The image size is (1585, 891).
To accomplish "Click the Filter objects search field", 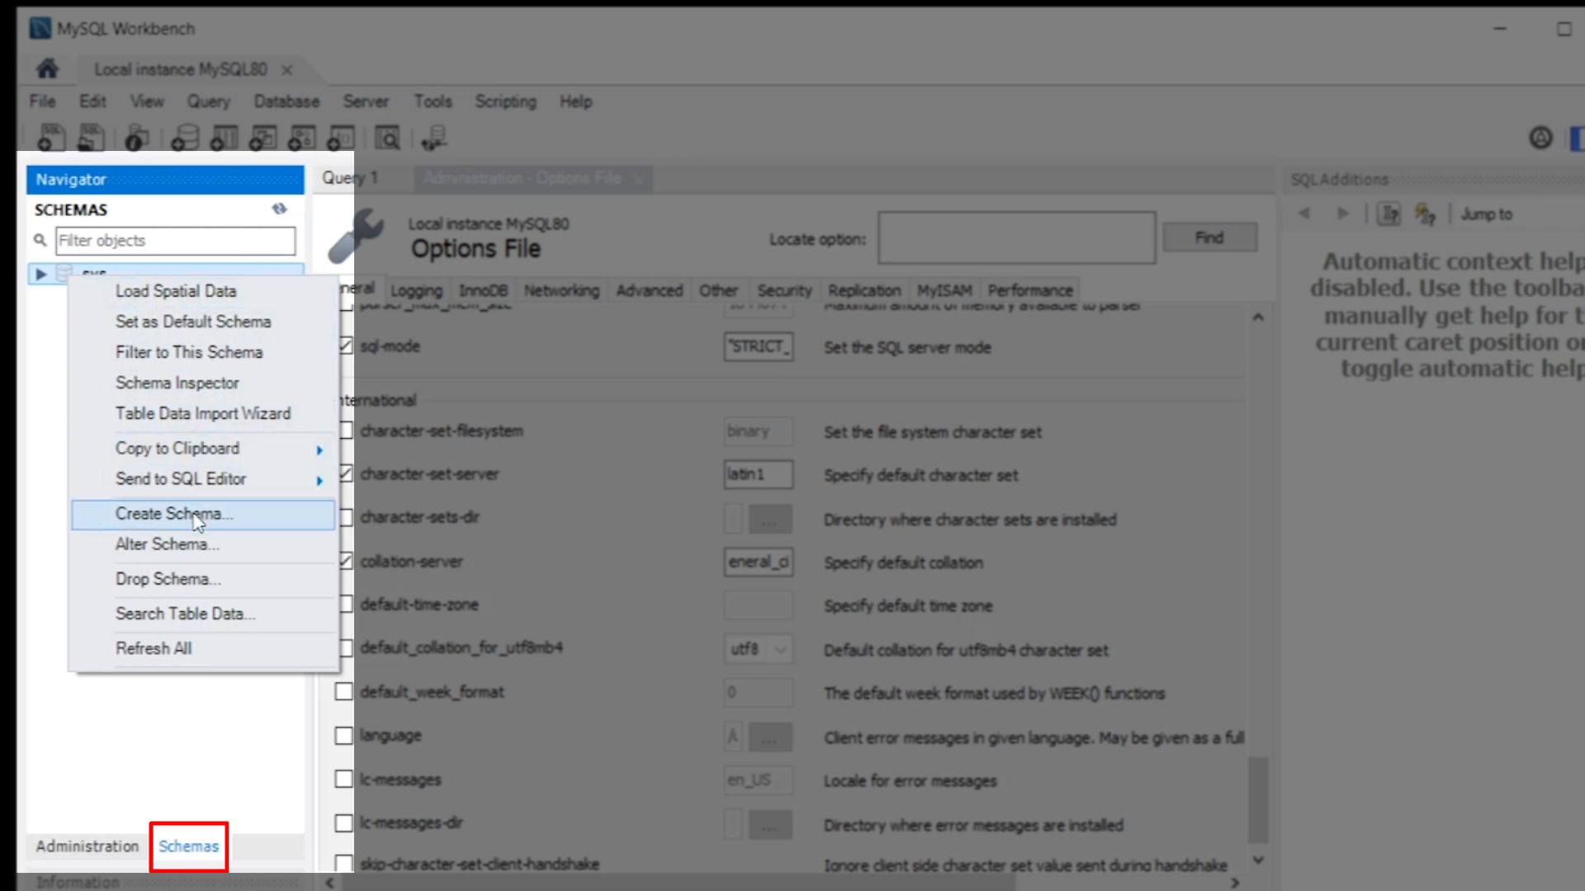I will pyautogui.click(x=175, y=241).
